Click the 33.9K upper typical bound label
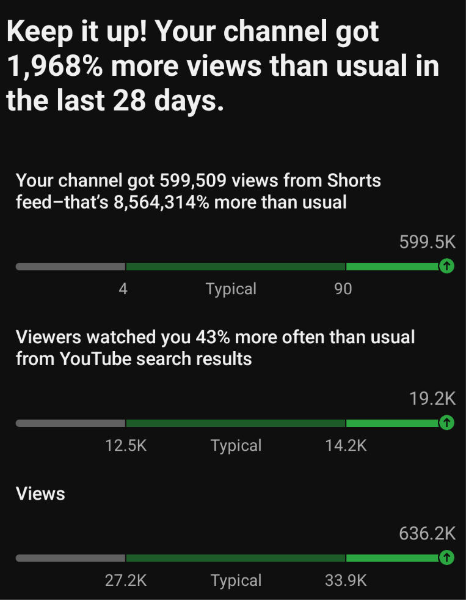 point(346,581)
